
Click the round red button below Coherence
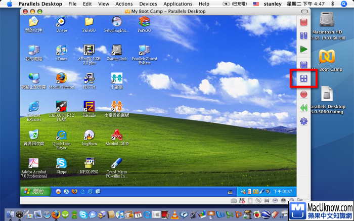point(303,94)
